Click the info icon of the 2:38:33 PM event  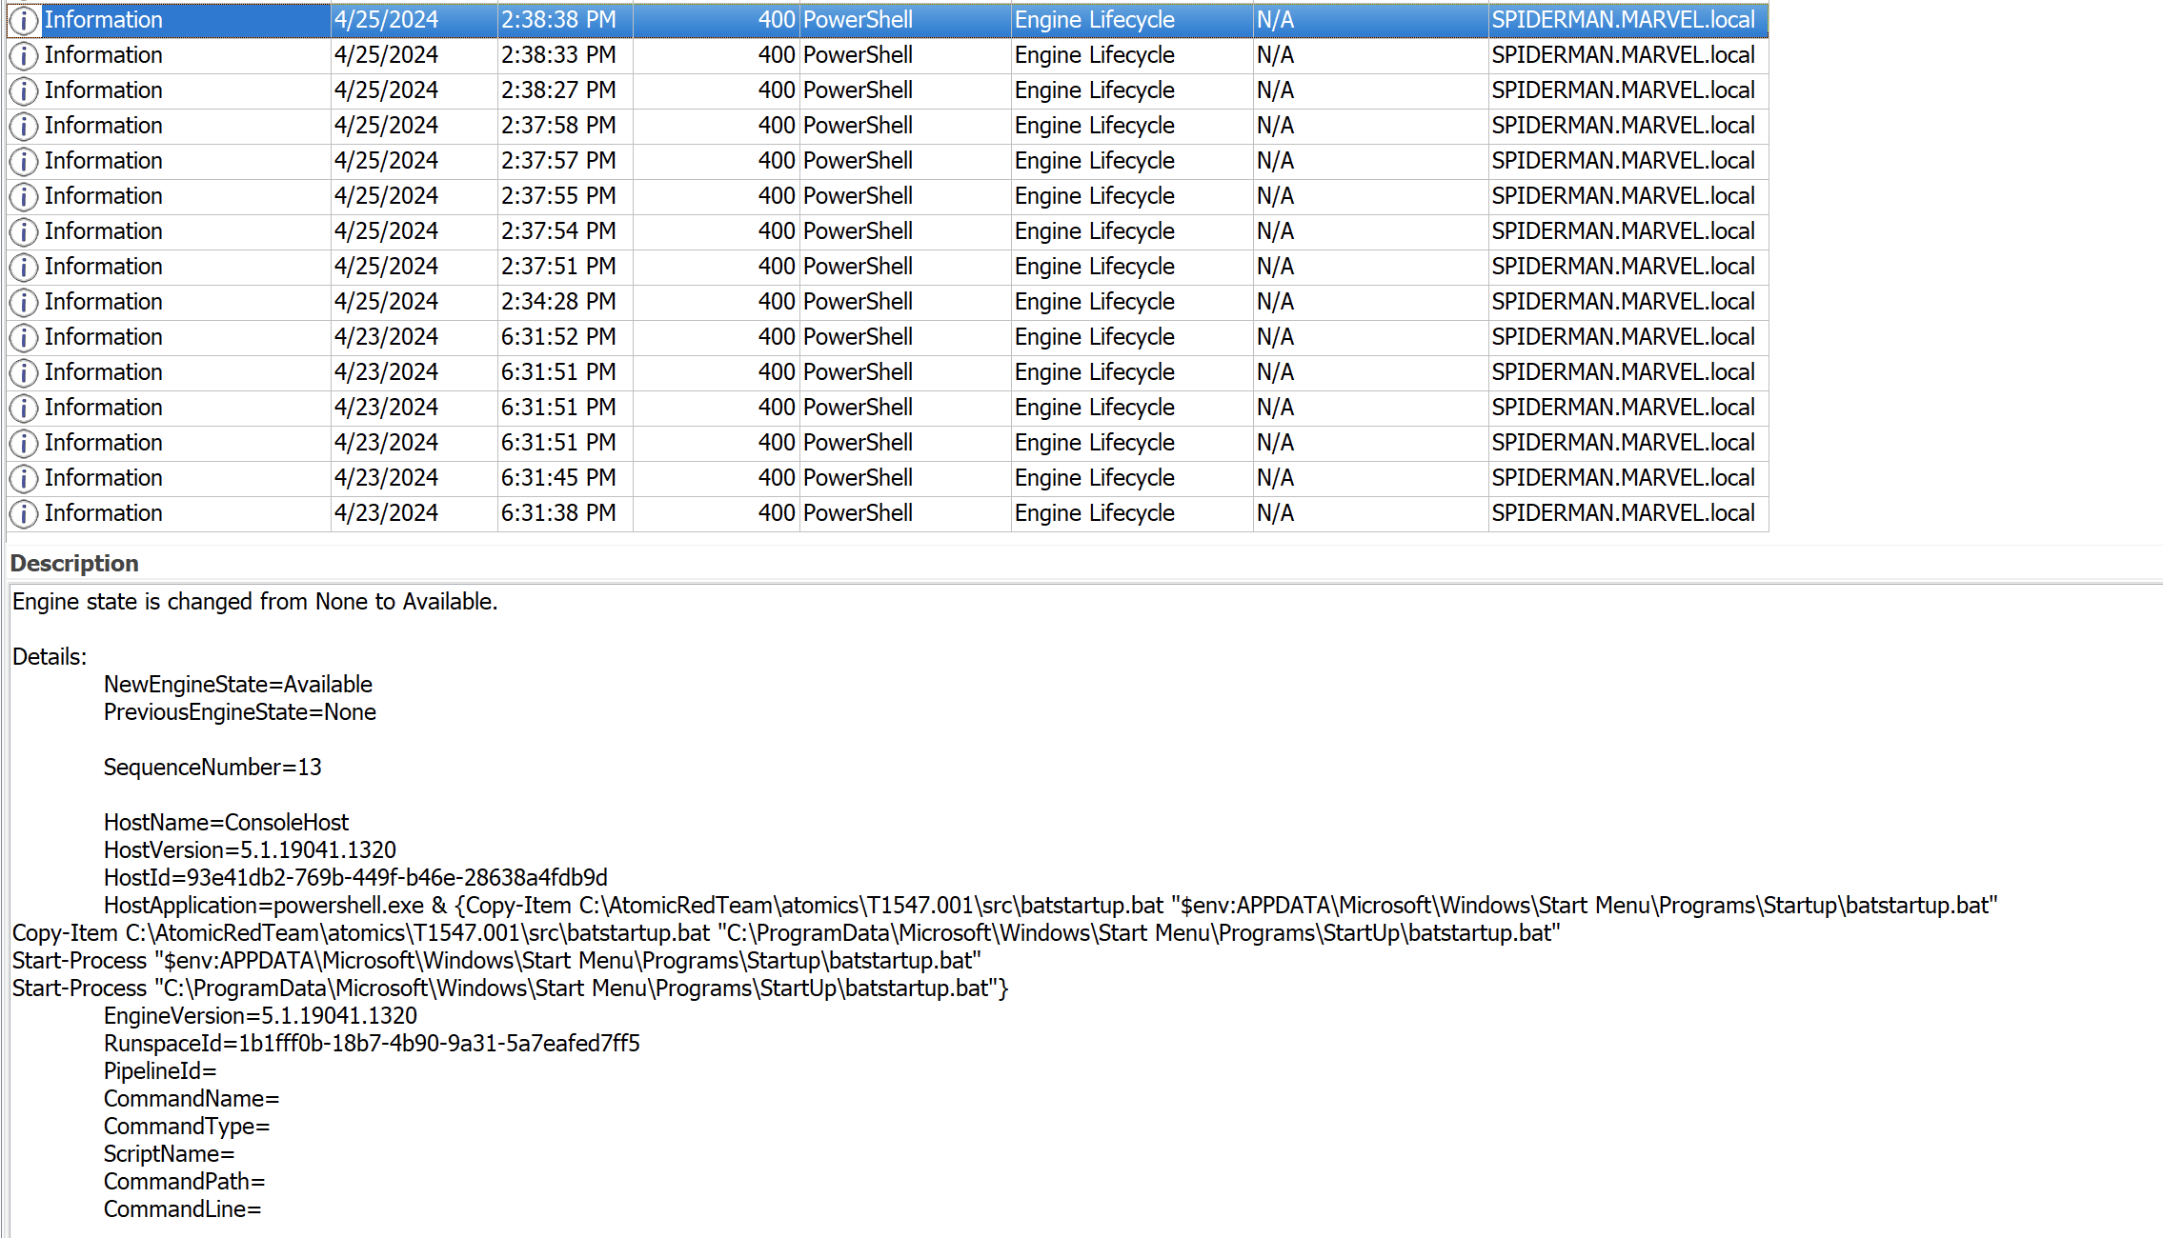pos(24,55)
